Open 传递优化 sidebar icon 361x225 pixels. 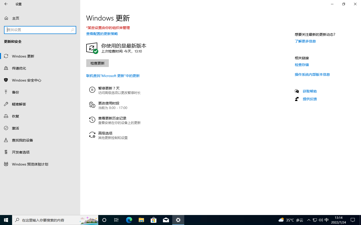pyautogui.click(x=6, y=68)
